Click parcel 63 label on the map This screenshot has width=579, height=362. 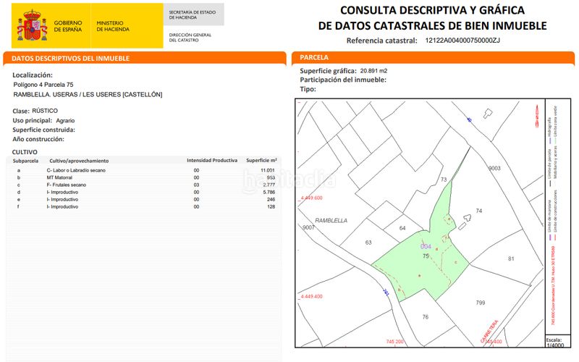click(x=368, y=243)
